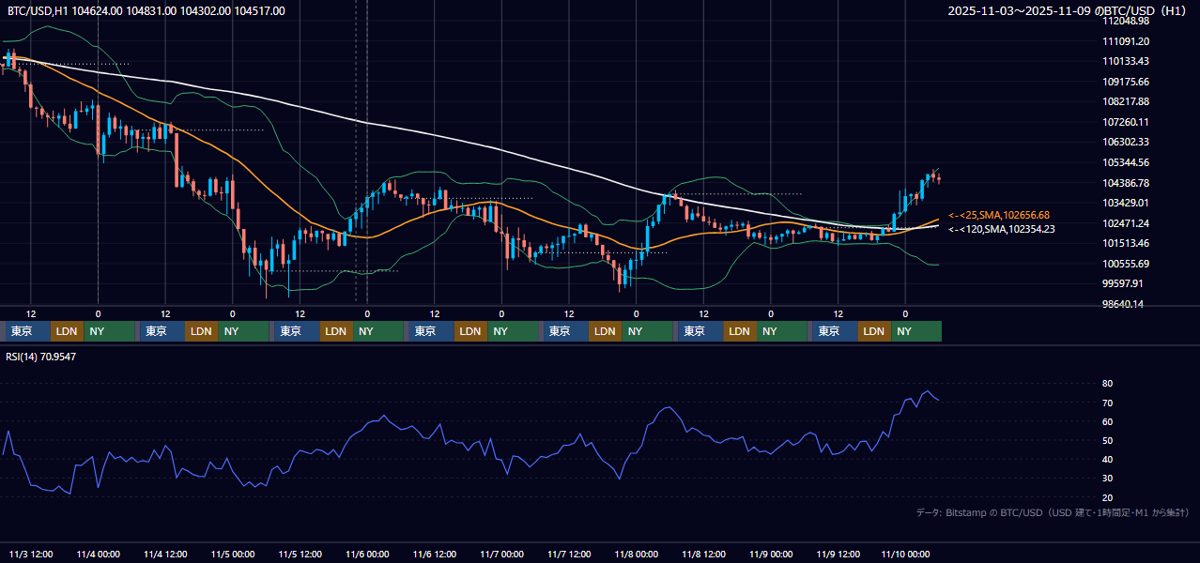Select the 110133.43 price axis label
1200x563 pixels.
point(1126,61)
